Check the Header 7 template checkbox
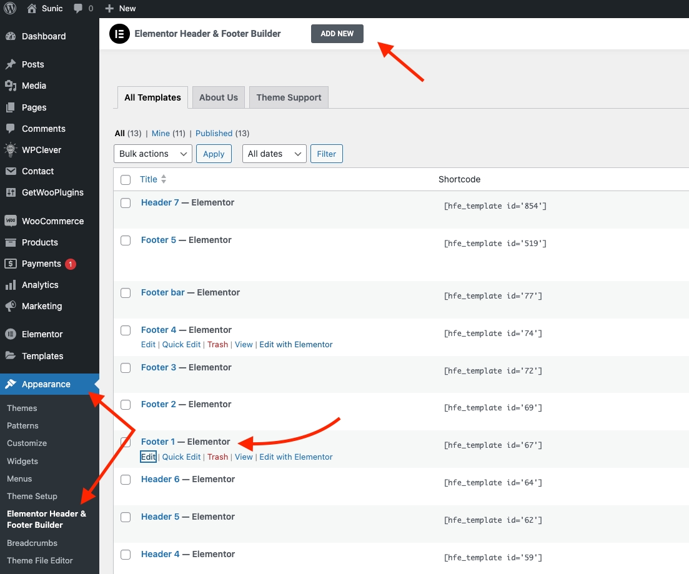The image size is (689, 574). point(126,203)
